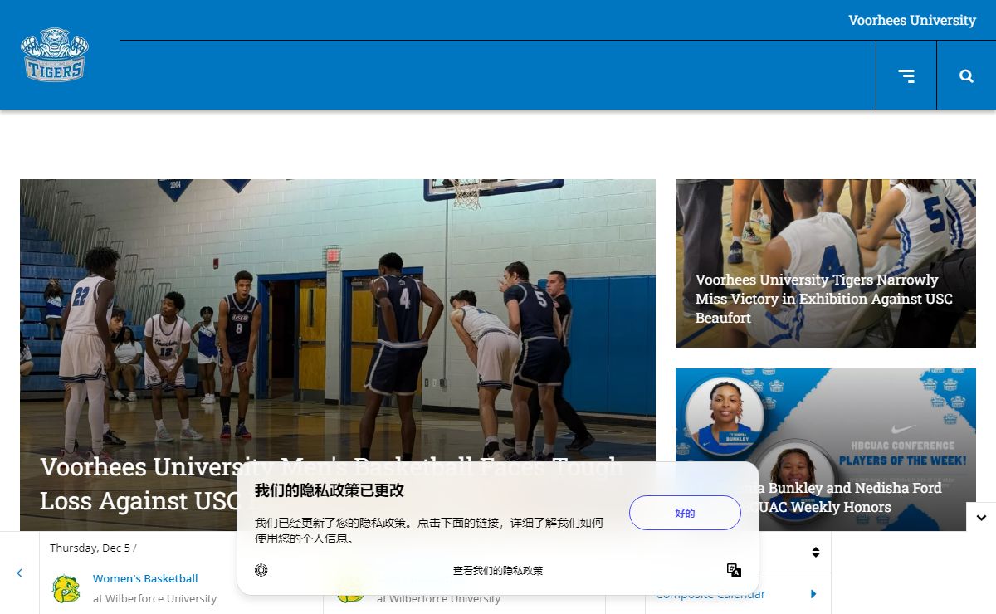Click the 好的 button

coord(685,513)
